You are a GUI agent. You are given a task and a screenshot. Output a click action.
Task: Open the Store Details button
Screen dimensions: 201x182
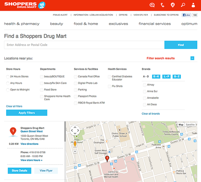click(19, 171)
